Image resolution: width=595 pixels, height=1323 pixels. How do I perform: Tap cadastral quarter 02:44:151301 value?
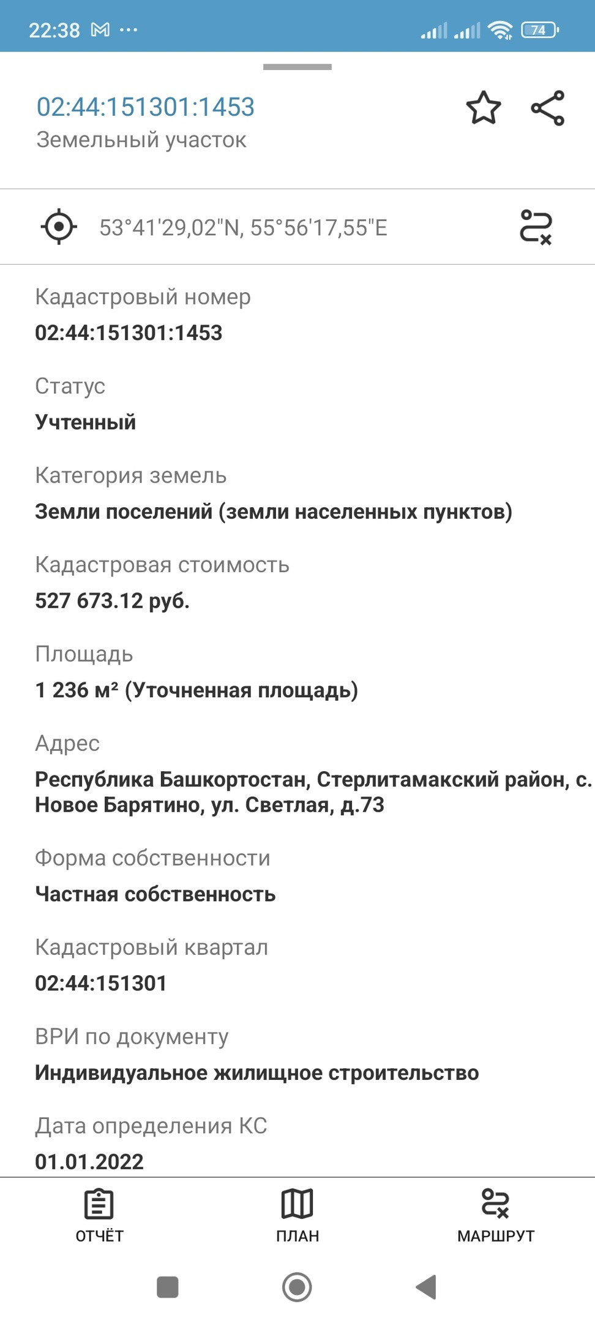click(101, 983)
